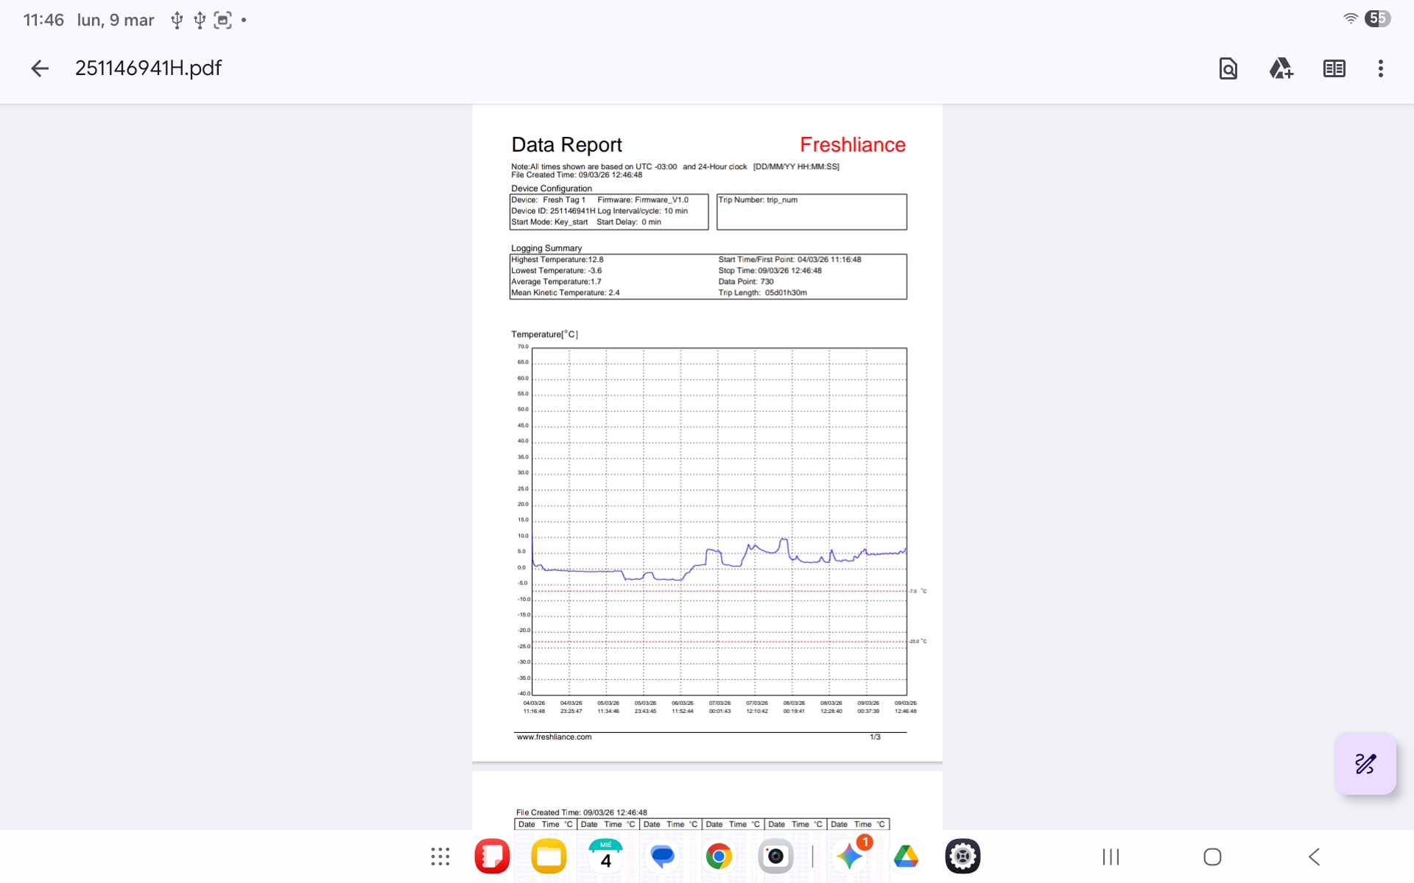
Task: Tap the temperature chart in the report
Action: [x=719, y=521]
